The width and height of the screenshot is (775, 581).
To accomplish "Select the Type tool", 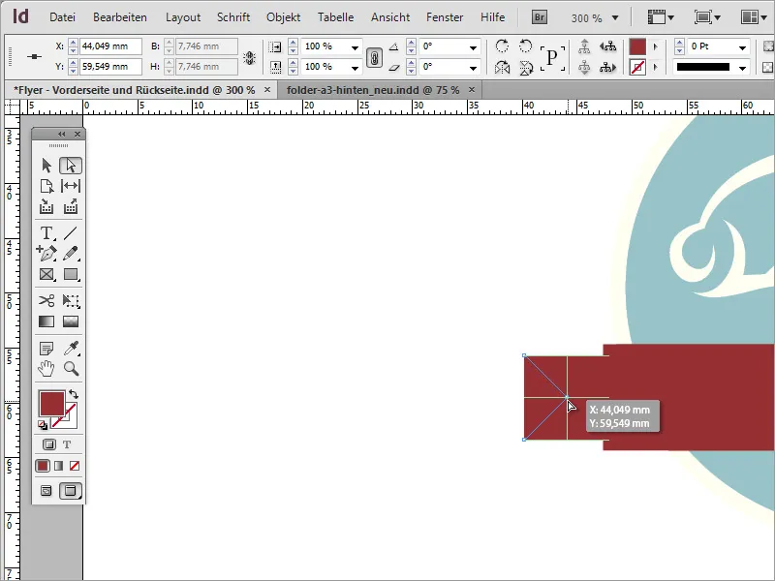I will 46,232.
